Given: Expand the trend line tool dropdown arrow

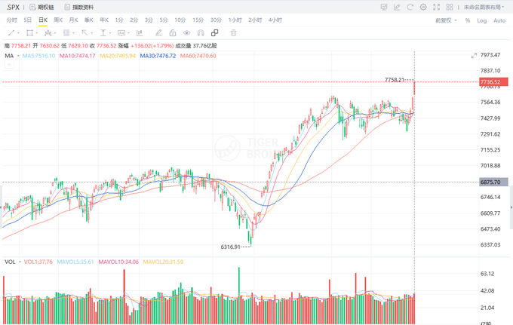Looking at the screenshot, I should pyautogui.click(x=18, y=33).
